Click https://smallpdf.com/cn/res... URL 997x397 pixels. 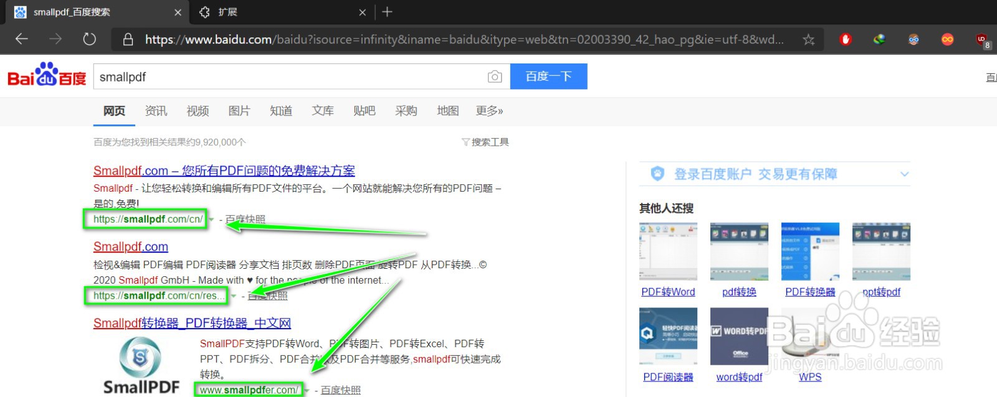(159, 296)
